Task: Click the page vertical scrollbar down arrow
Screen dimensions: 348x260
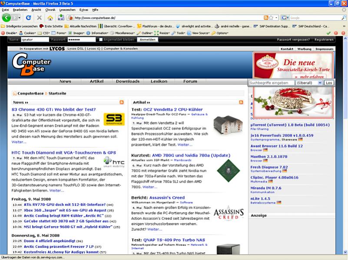Action: tap(345, 252)
